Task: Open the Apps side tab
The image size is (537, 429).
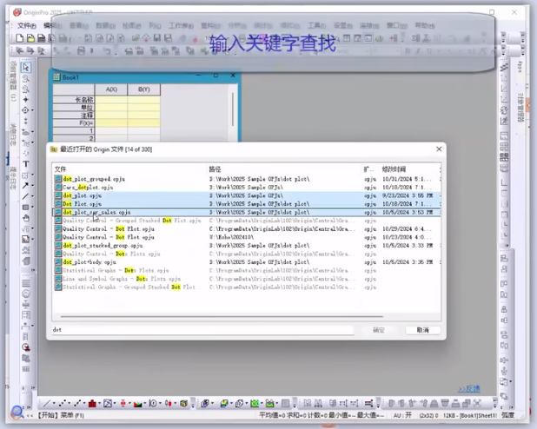Action: pyautogui.click(x=520, y=66)
